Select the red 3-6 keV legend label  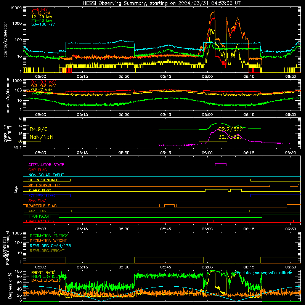39,9
